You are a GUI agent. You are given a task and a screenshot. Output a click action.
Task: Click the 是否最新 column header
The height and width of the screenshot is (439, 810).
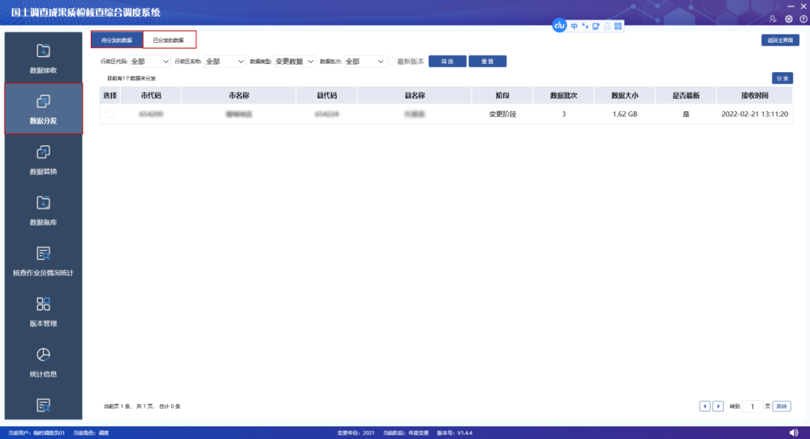click(685, 95)
